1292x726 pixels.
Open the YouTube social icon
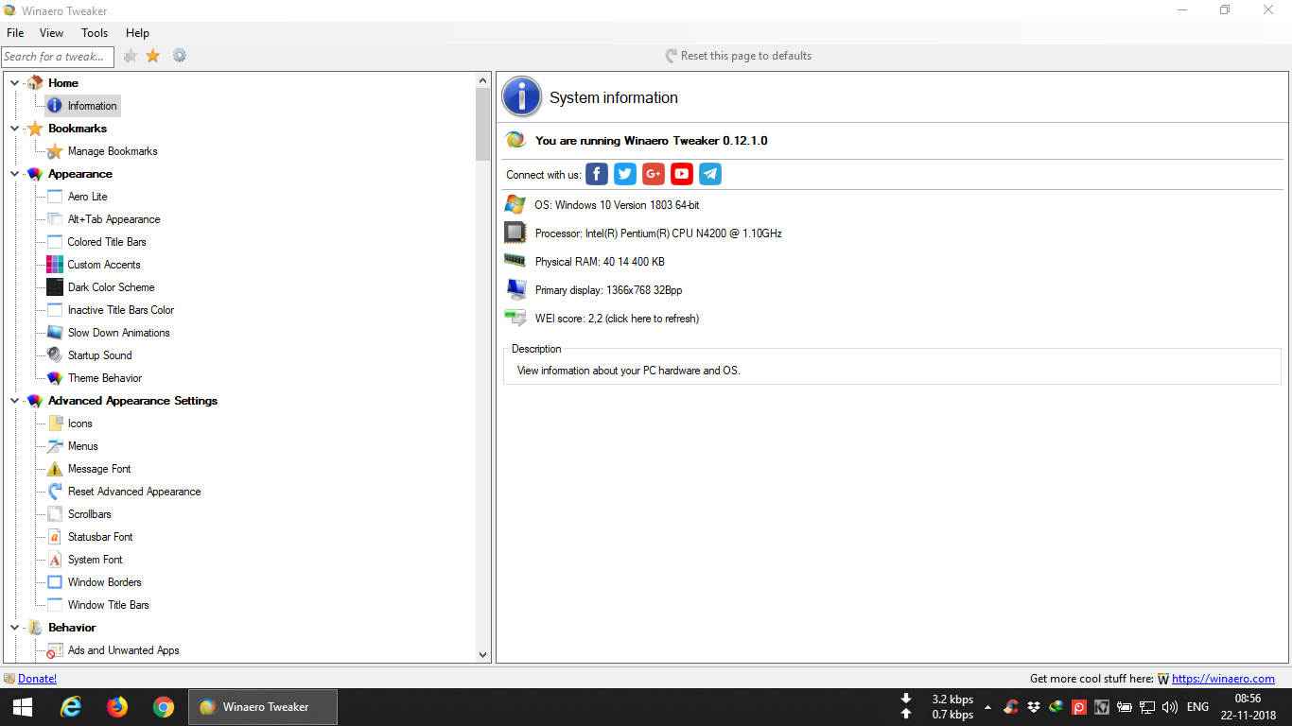click(682, 174)
